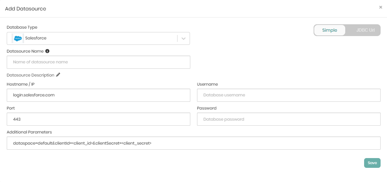
Task: Click the Database username field
Action: click(x=288, y=95)
